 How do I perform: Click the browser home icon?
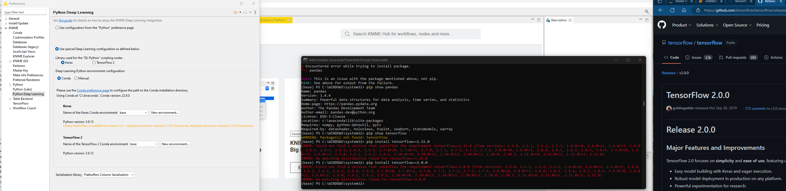(684, 10)
